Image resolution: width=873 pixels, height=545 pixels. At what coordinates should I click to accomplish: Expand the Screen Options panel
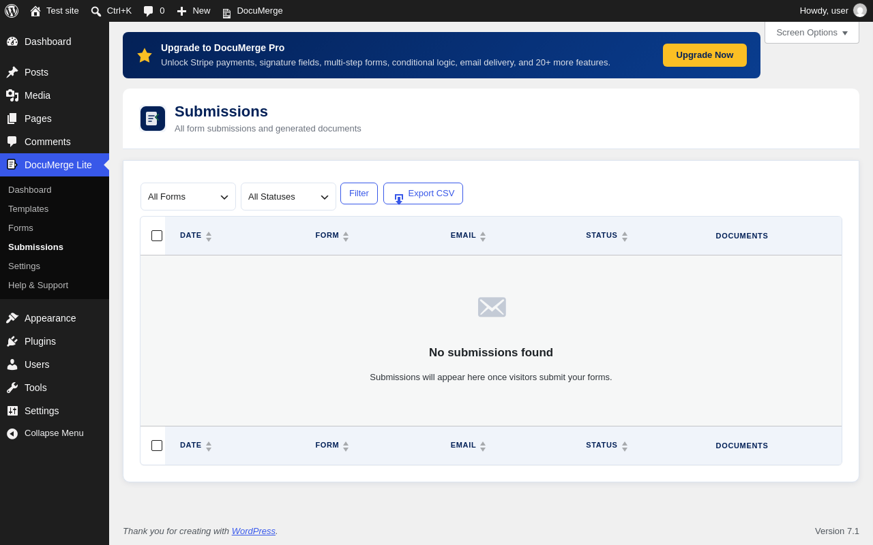[x=812, y=32]
